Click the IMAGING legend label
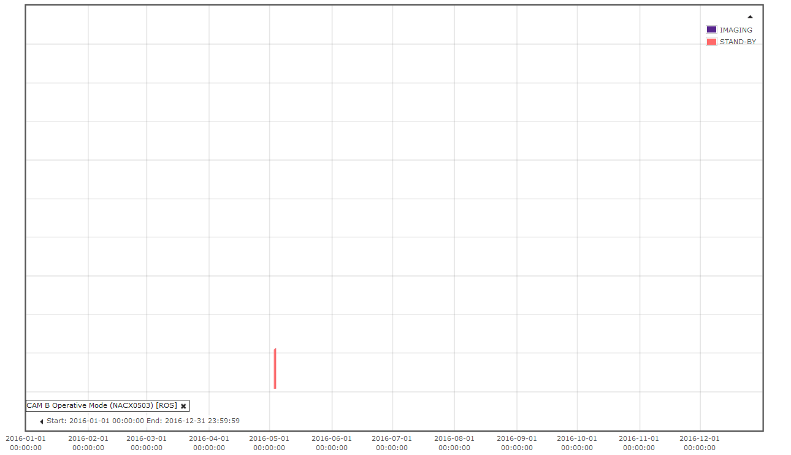Screen dimensions: 791x455 (736, 30)
